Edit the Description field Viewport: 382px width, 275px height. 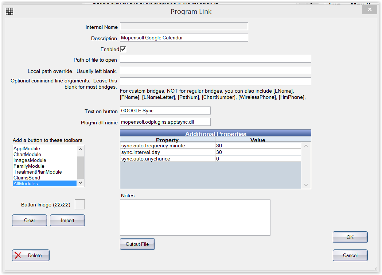point(184,38)
